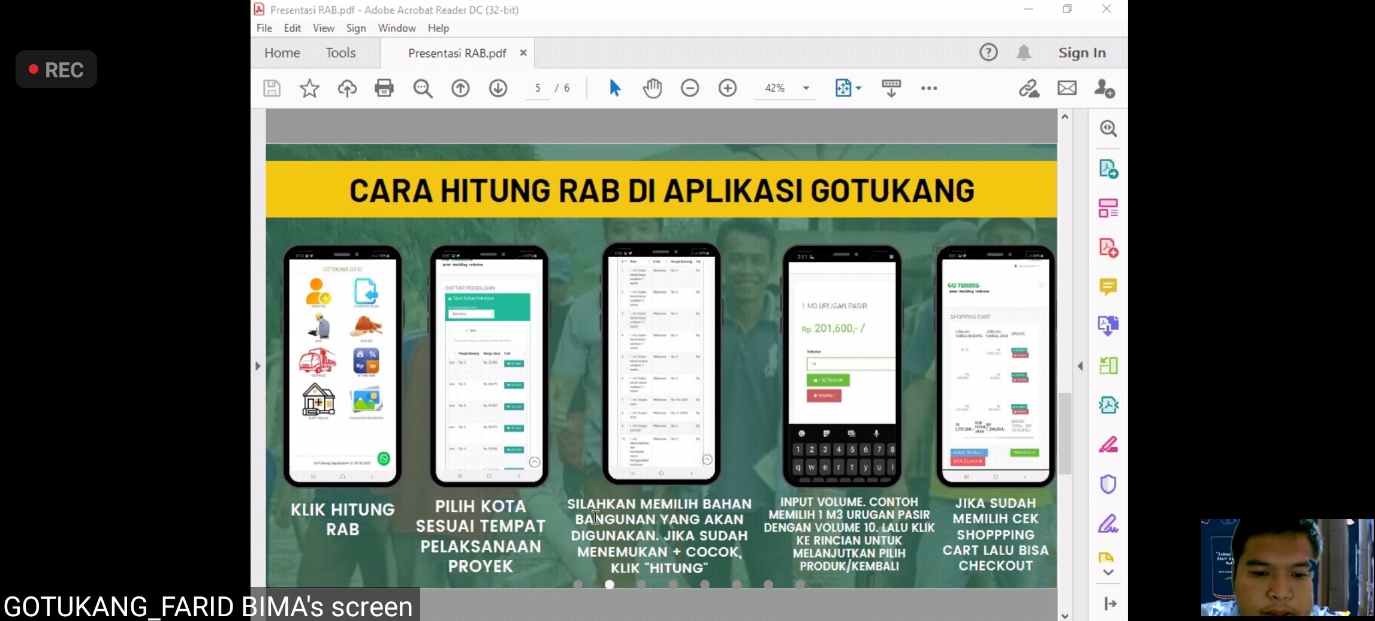Click the Print file icon
1375x621 pixels.
[x=384, y=88]
